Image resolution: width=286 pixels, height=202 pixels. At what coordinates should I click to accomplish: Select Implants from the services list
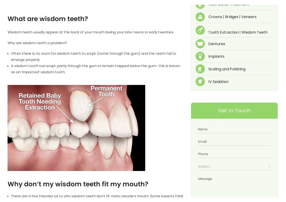216,56
